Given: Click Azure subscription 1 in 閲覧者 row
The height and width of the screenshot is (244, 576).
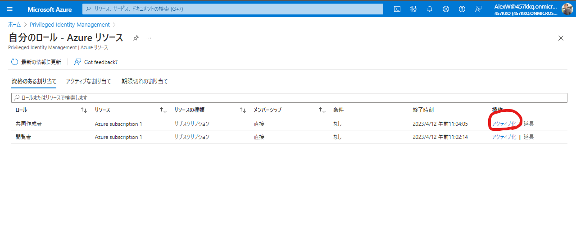Looking at the screenshot, I should (x=118, y=137).
